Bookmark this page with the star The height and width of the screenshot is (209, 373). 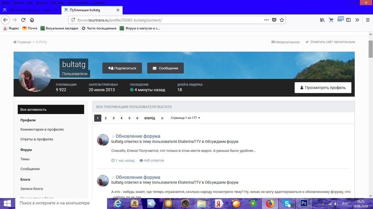click(282, 20)
